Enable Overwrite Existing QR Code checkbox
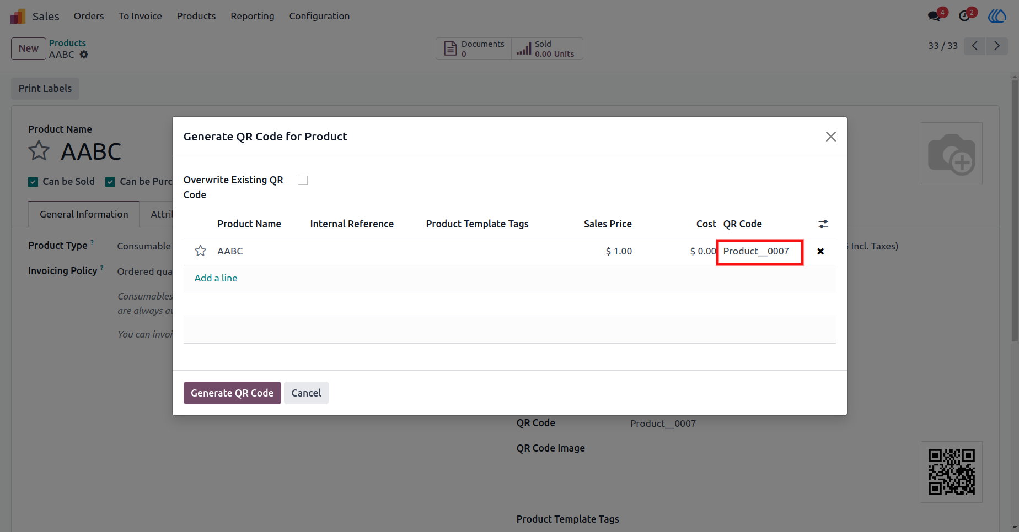 303,181
